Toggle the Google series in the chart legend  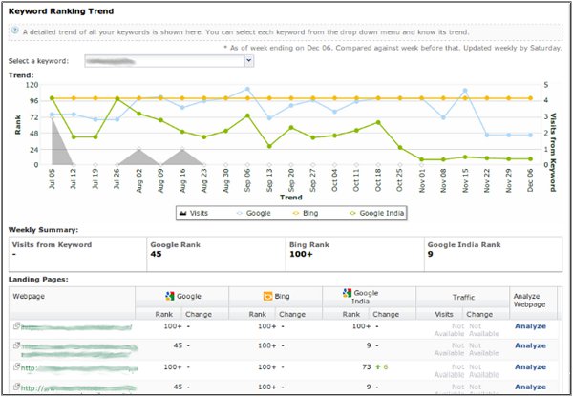252,213
